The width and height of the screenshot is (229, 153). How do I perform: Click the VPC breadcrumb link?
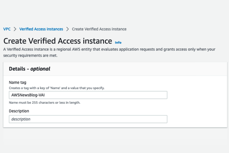point(7,29)
